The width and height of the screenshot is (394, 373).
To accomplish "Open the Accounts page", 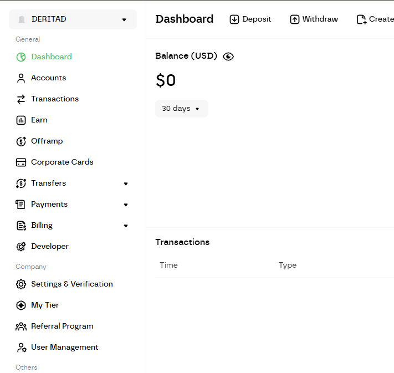I will coord(49,78).
